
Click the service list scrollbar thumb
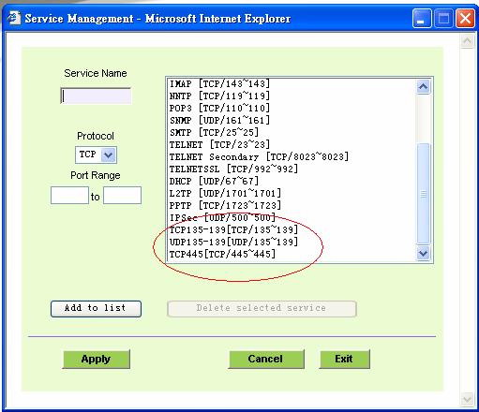(x=424, y=194)
